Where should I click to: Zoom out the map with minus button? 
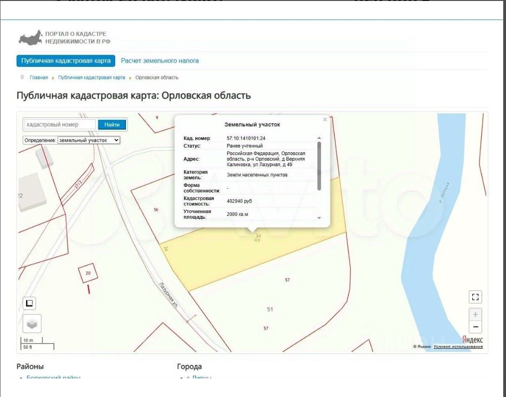475,327
